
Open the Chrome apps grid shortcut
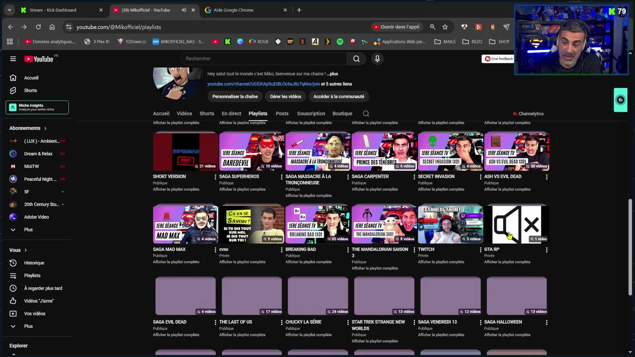(x=9, y=42)
